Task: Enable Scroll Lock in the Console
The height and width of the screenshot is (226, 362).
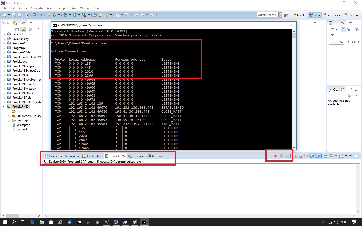Action: (301, 156)
